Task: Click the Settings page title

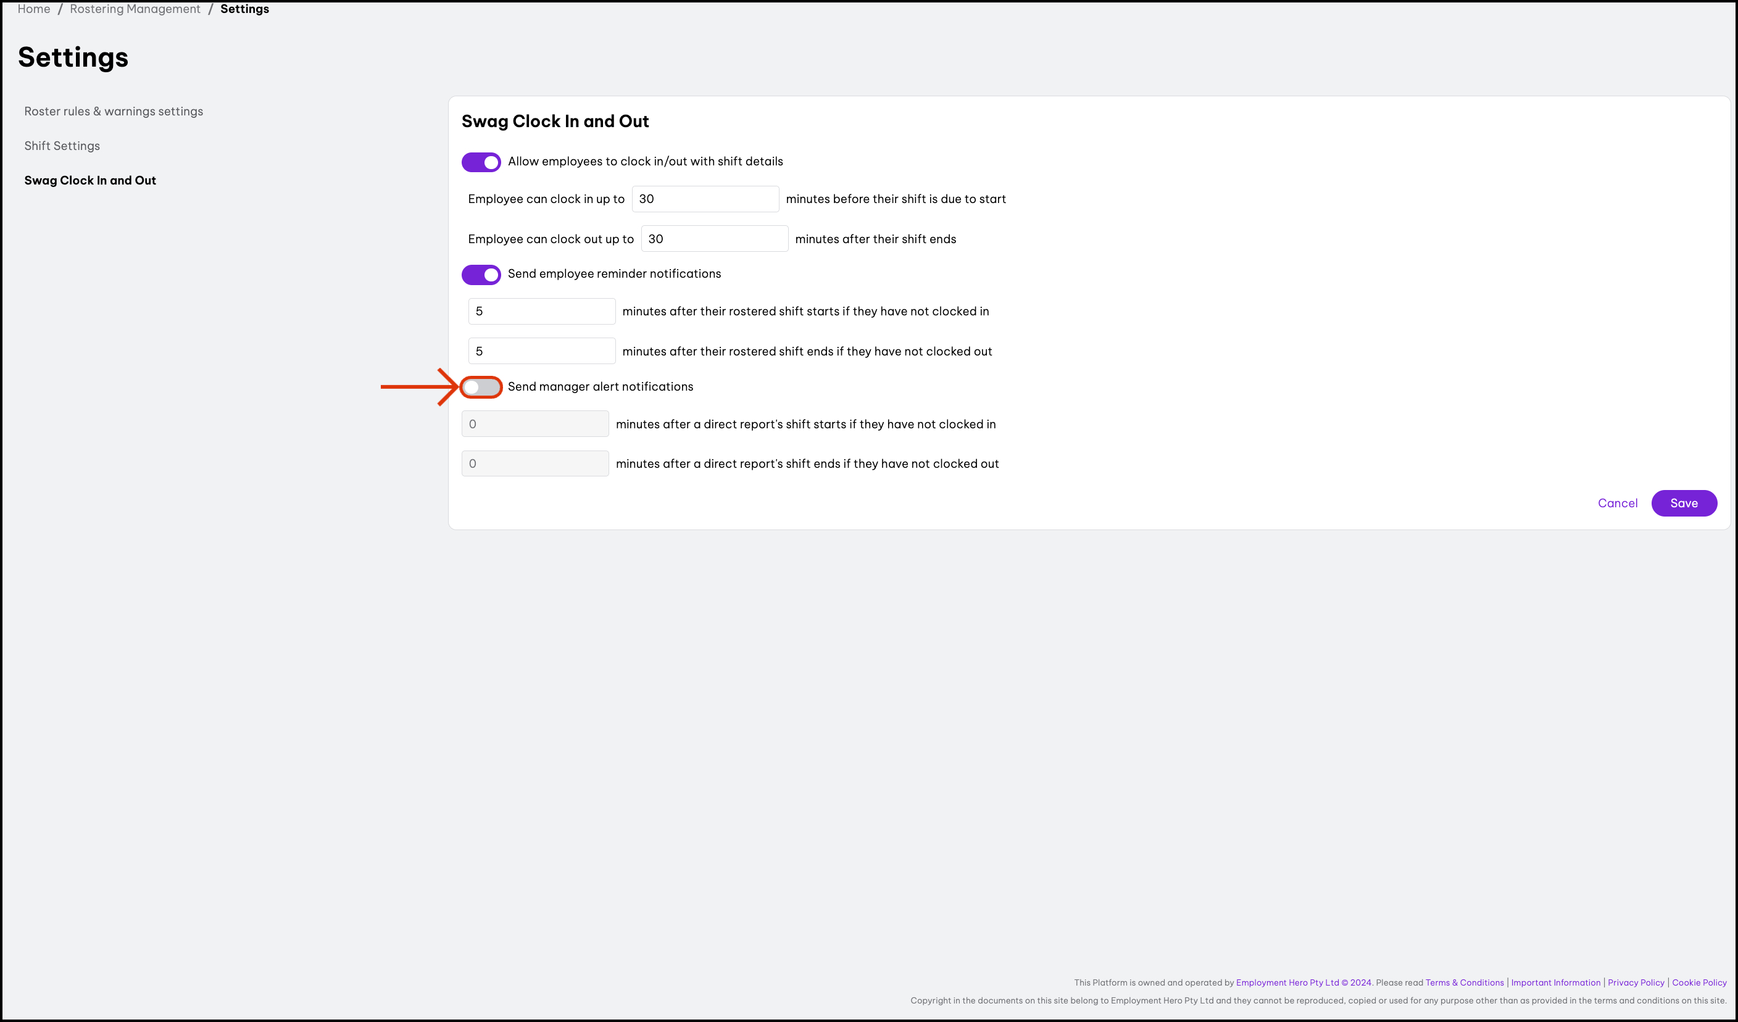Action: 73,57
